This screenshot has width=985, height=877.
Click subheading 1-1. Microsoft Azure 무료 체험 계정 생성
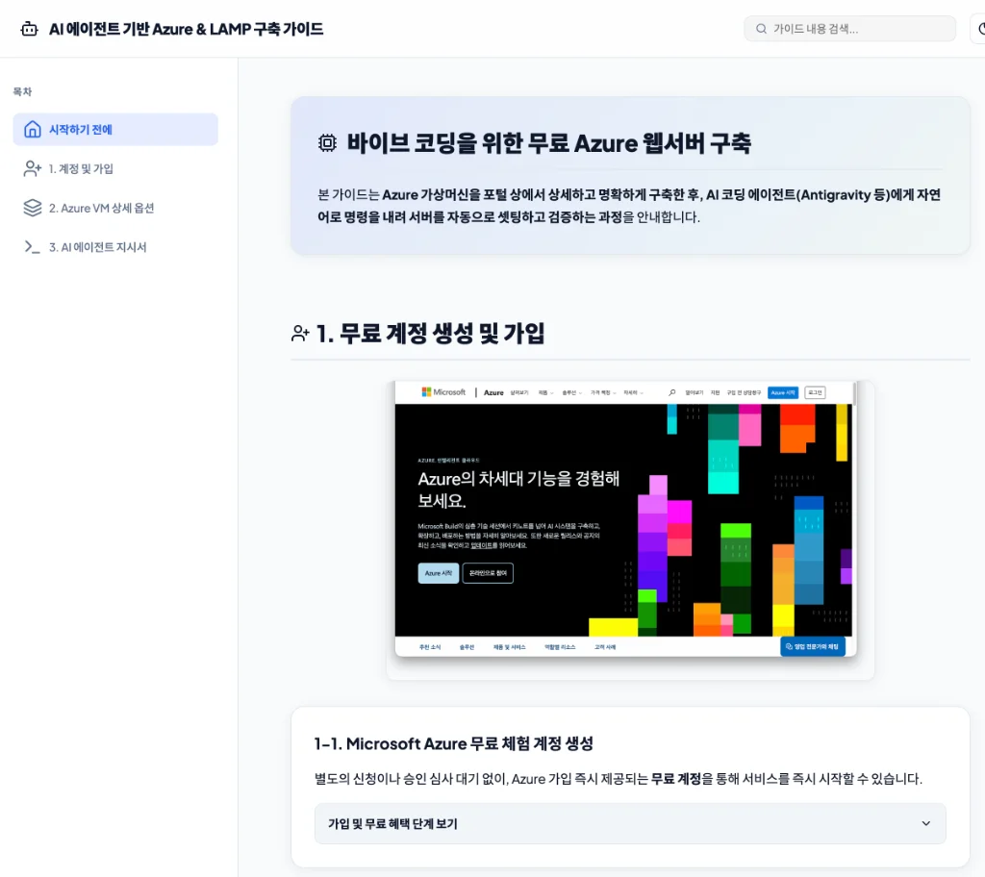(x=454, y=744)
